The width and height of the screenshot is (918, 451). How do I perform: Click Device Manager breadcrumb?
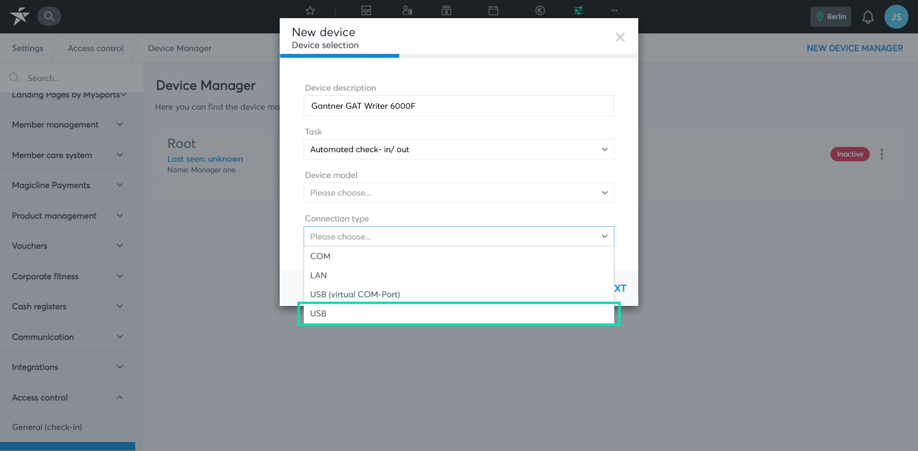[x=180, y=48]
